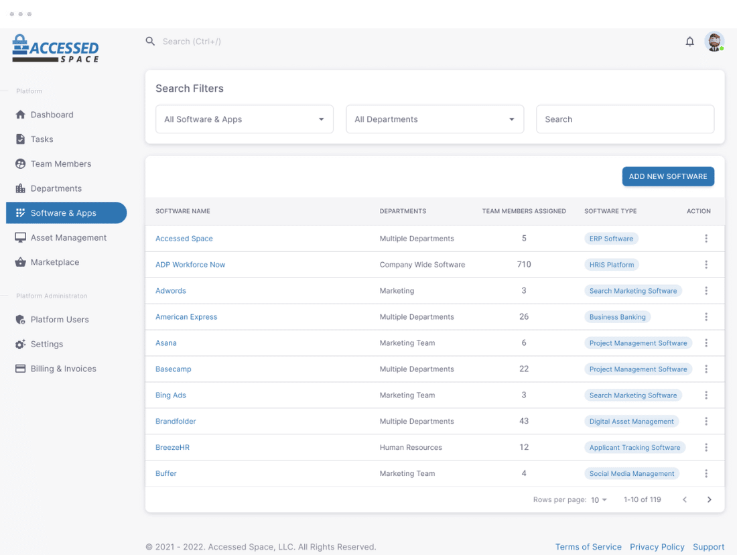
Task: Open Privacy Policy link
Action: (657, 547)
